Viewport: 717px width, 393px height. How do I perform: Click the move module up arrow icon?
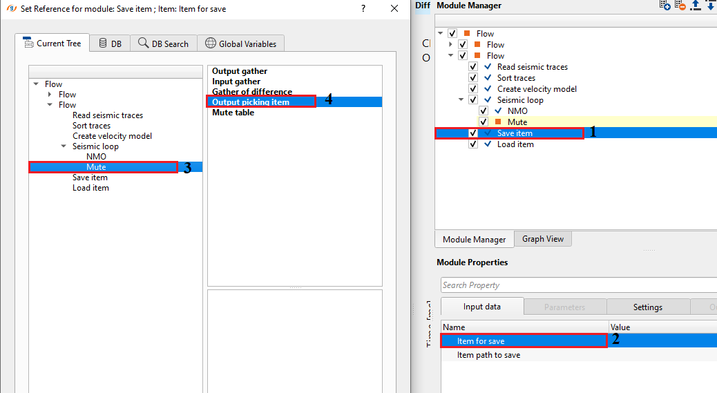696,6
